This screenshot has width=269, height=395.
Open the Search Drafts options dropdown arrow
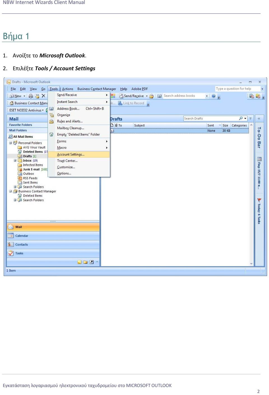tap(245, 118)
